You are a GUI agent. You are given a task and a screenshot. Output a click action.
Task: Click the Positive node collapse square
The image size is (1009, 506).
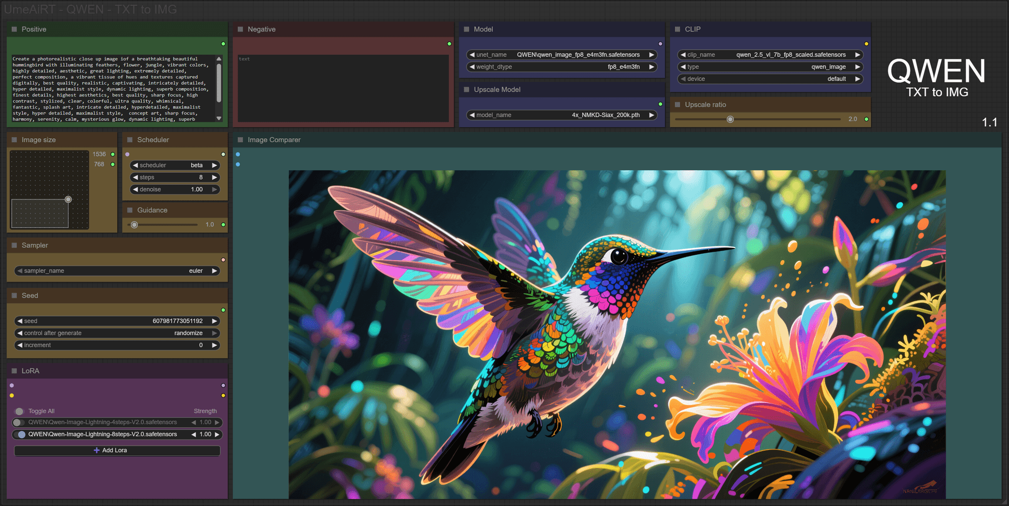click(14, 29)
